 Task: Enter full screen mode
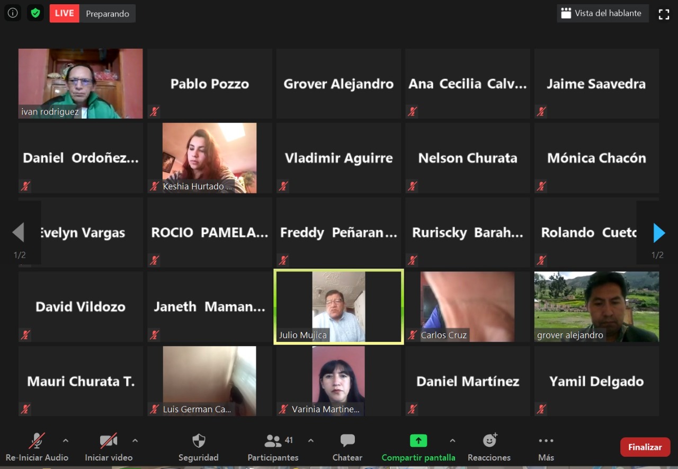click(x=664, y=14)
